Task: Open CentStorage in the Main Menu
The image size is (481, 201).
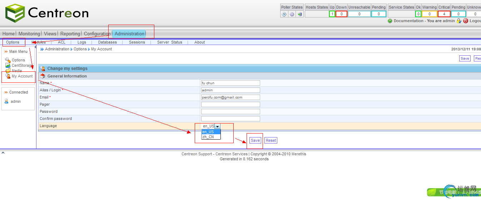Action: coord(22,65)
